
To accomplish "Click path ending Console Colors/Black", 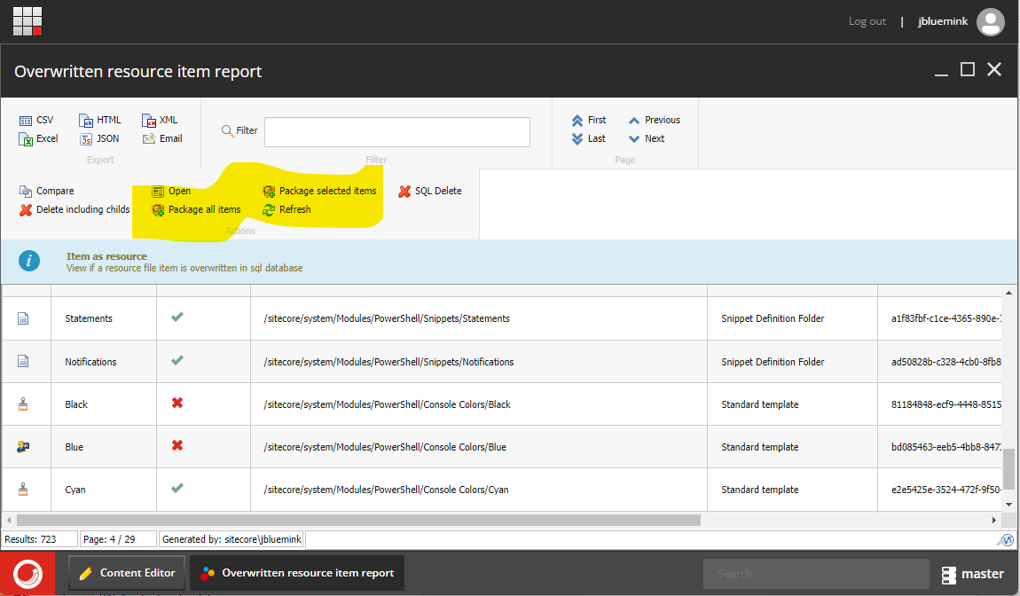I will pos(387,404).
